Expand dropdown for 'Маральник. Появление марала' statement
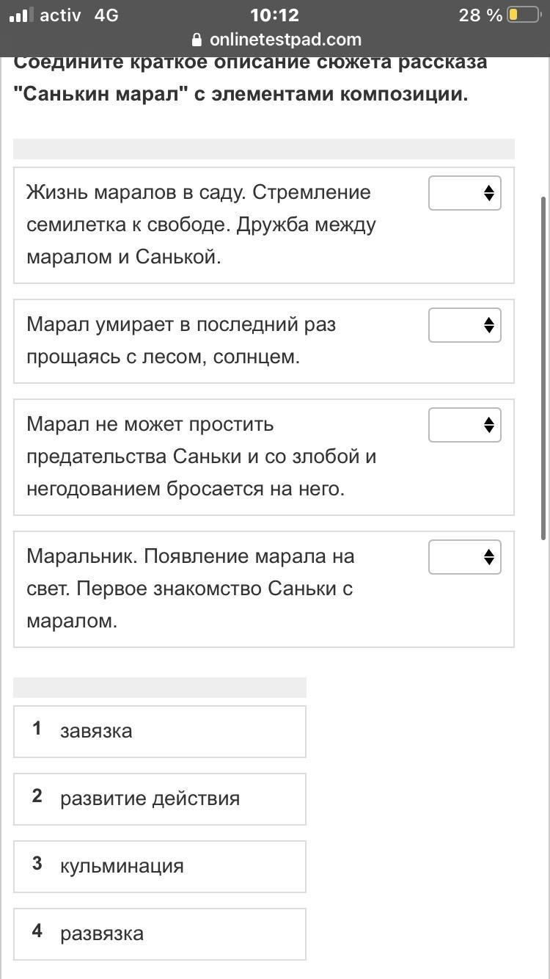This screenshot has width=550, height=979. tap(464, 557)
